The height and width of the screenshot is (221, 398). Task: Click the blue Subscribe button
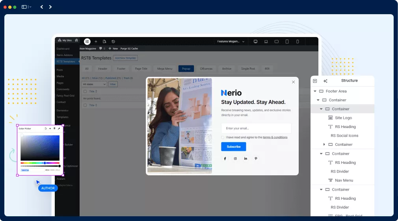[234, 147]
